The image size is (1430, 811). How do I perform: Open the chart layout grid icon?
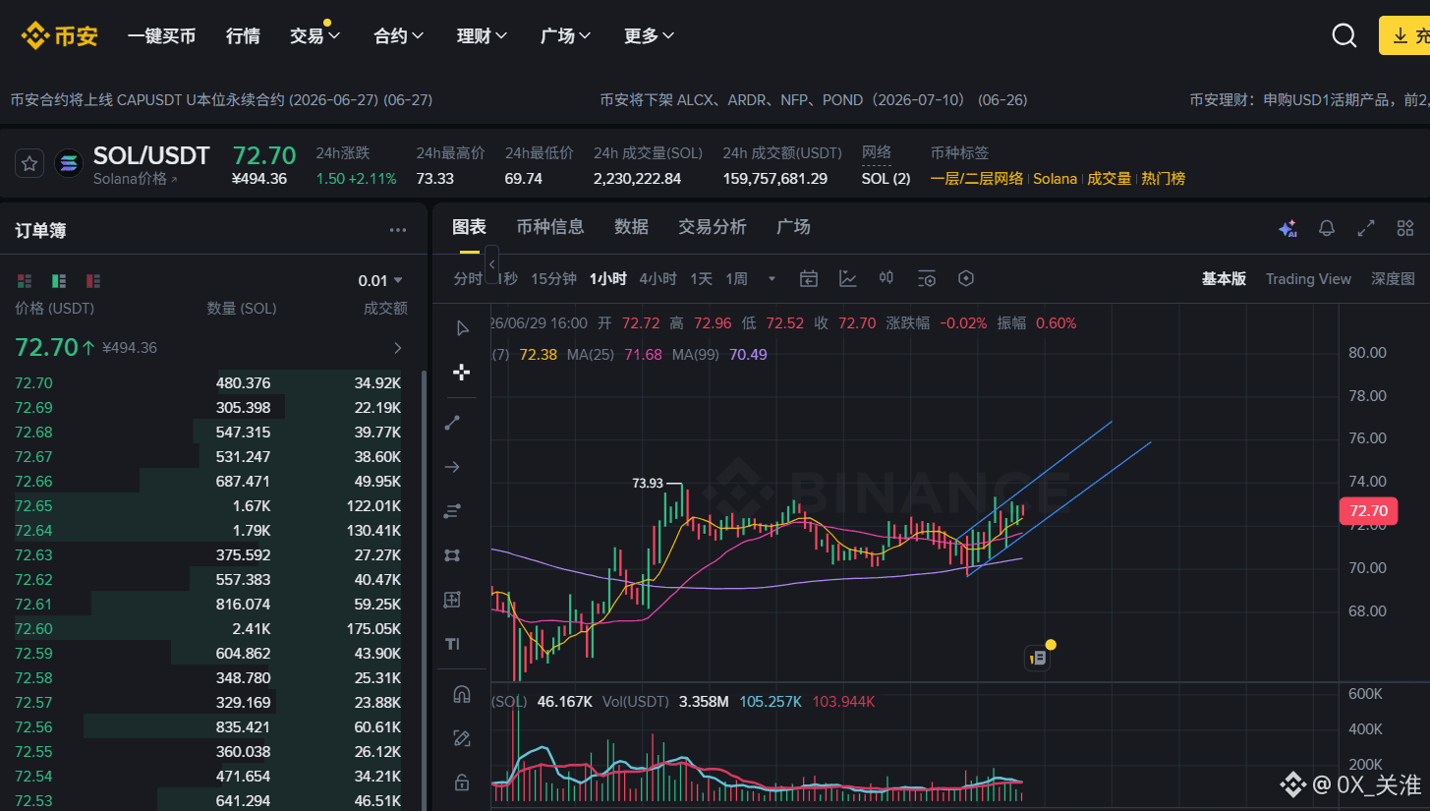(1405, 228)
